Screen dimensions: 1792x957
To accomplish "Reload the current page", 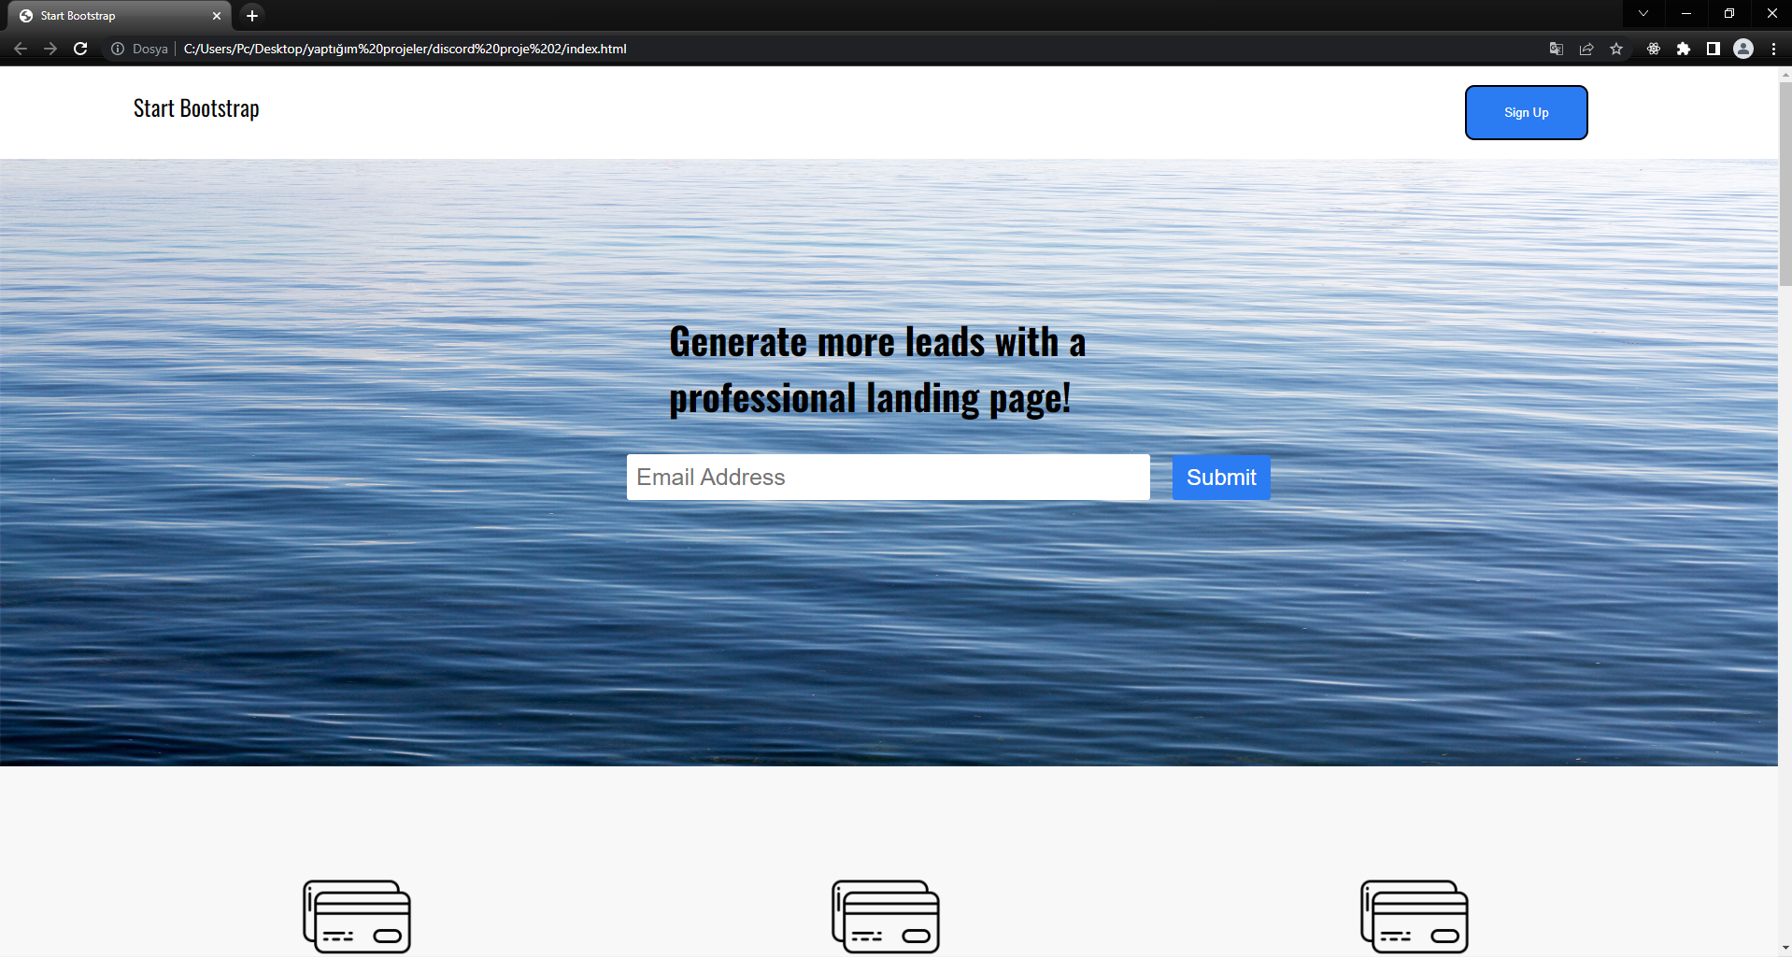I will point(80,49).
